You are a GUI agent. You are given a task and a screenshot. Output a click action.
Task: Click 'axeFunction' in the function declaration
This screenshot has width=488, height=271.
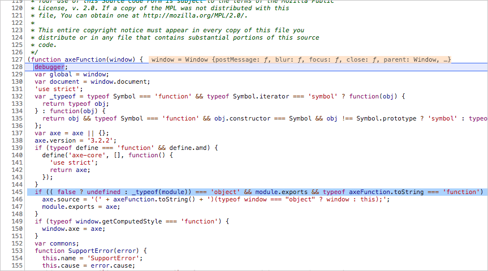pos(85,59)
